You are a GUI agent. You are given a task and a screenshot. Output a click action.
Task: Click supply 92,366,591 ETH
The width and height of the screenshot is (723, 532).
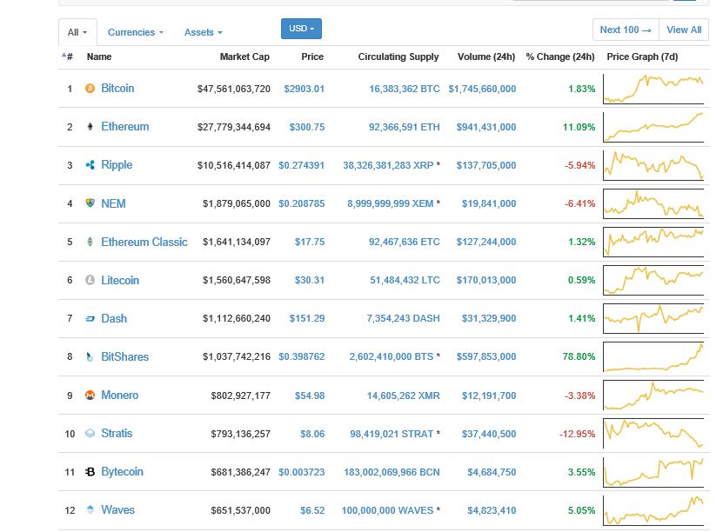point(404,127)
